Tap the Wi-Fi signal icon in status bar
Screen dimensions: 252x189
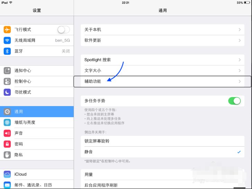(x=11, y=2)
